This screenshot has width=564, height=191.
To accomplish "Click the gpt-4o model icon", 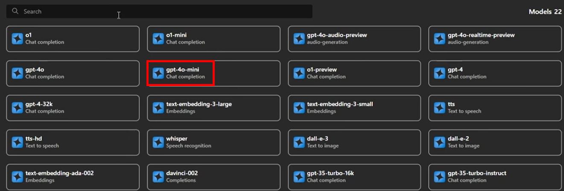I will click(x=17, y=73).
